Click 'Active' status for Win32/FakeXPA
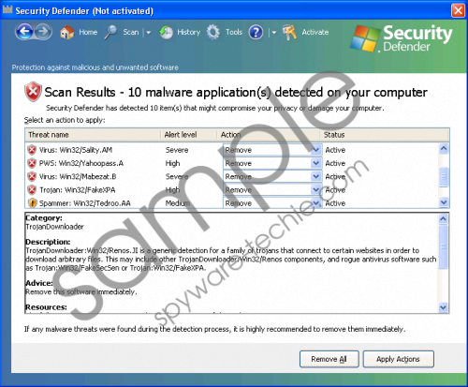468x387 pixels. [335, 190]
